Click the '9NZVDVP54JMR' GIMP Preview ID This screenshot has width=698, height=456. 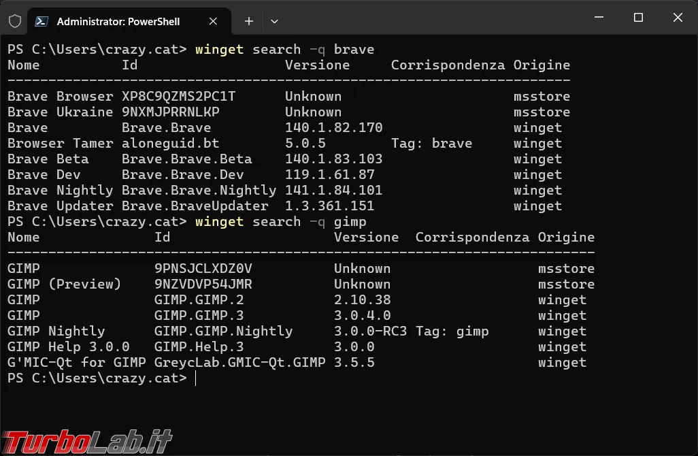[203, 284]
